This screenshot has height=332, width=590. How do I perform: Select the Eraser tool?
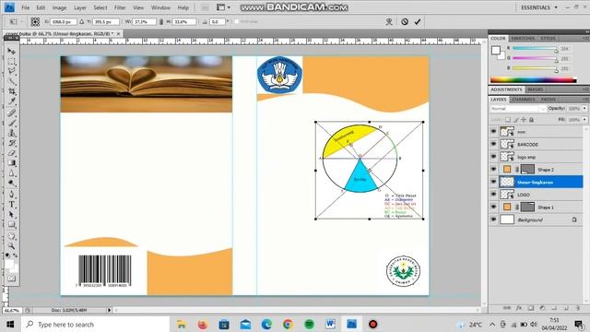pyautogui.click(x=12, y=153)
